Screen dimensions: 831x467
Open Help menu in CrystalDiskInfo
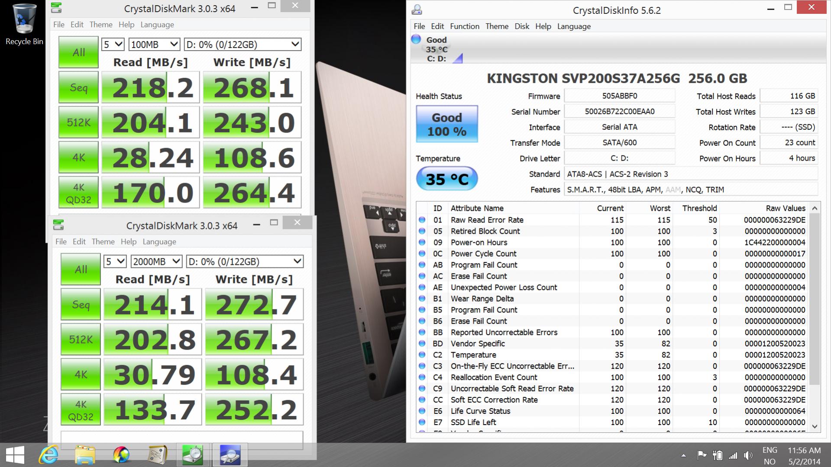[x=543, y=26]
